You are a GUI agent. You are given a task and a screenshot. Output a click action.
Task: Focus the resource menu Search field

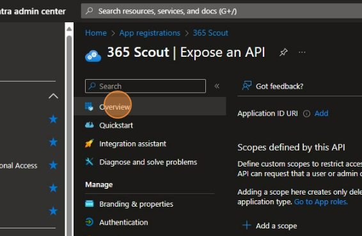point(145,86)
